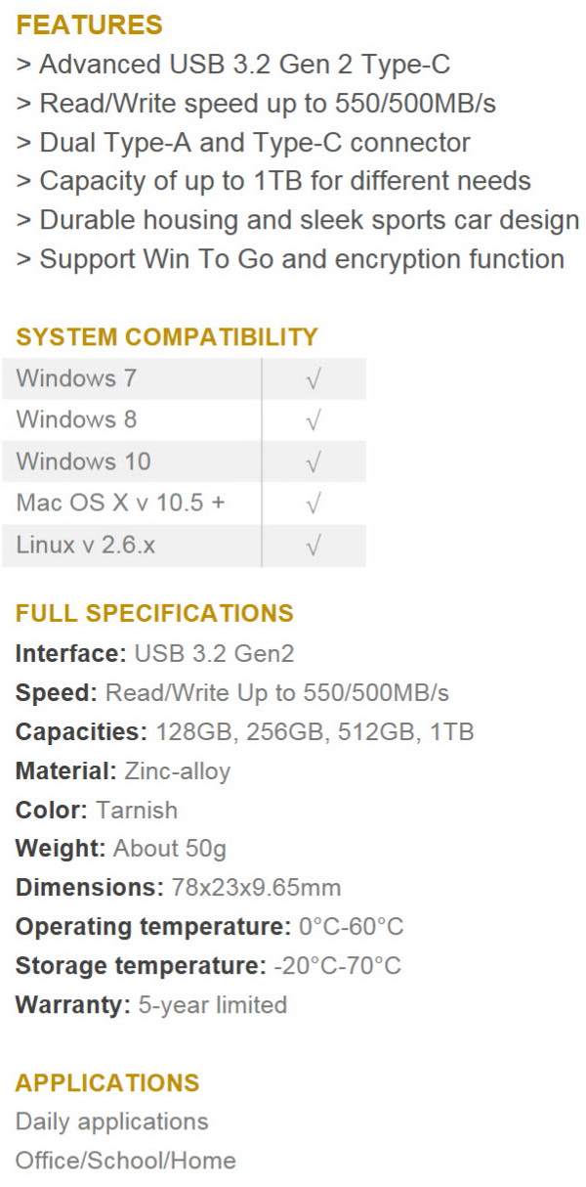Click the Warranty: 5-year limited line
Viewport: 586px width, 1187px height.
[x=151, y=1005]
